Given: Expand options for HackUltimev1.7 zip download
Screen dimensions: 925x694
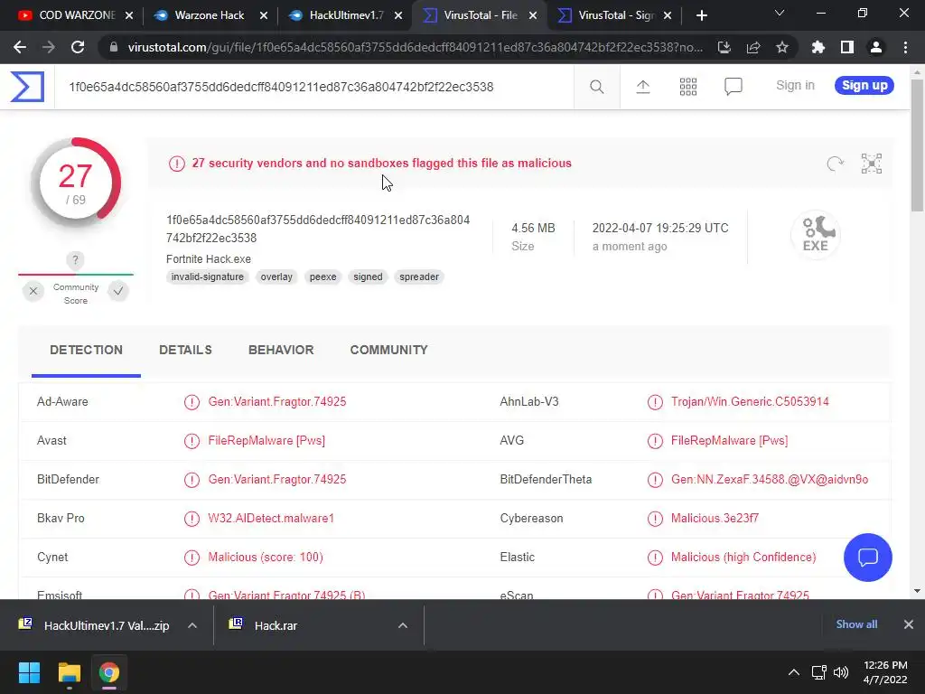Looking at the screenshot, I should (192, 625).
